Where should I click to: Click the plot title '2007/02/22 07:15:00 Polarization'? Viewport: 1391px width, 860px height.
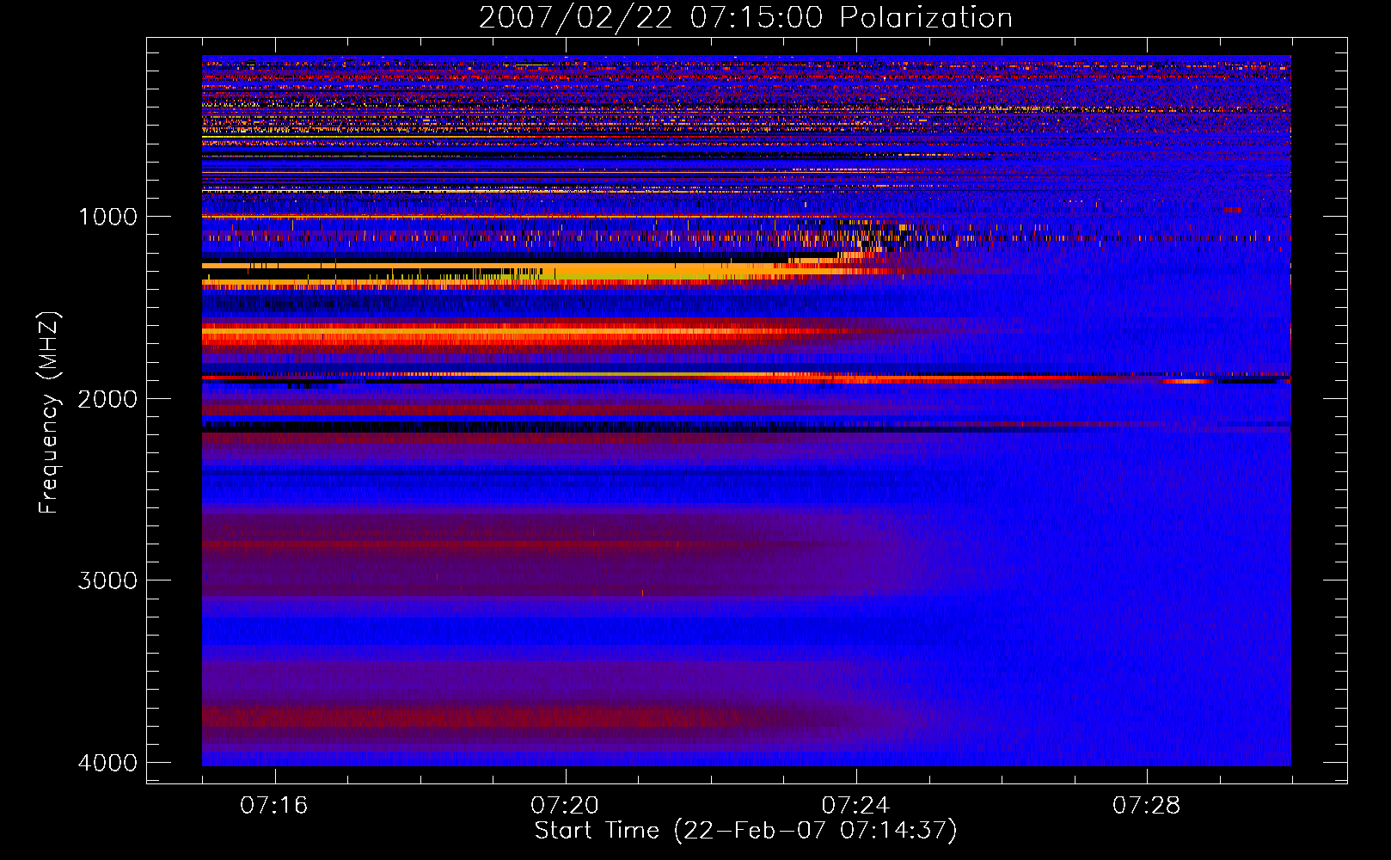click(x=745, y=17)
